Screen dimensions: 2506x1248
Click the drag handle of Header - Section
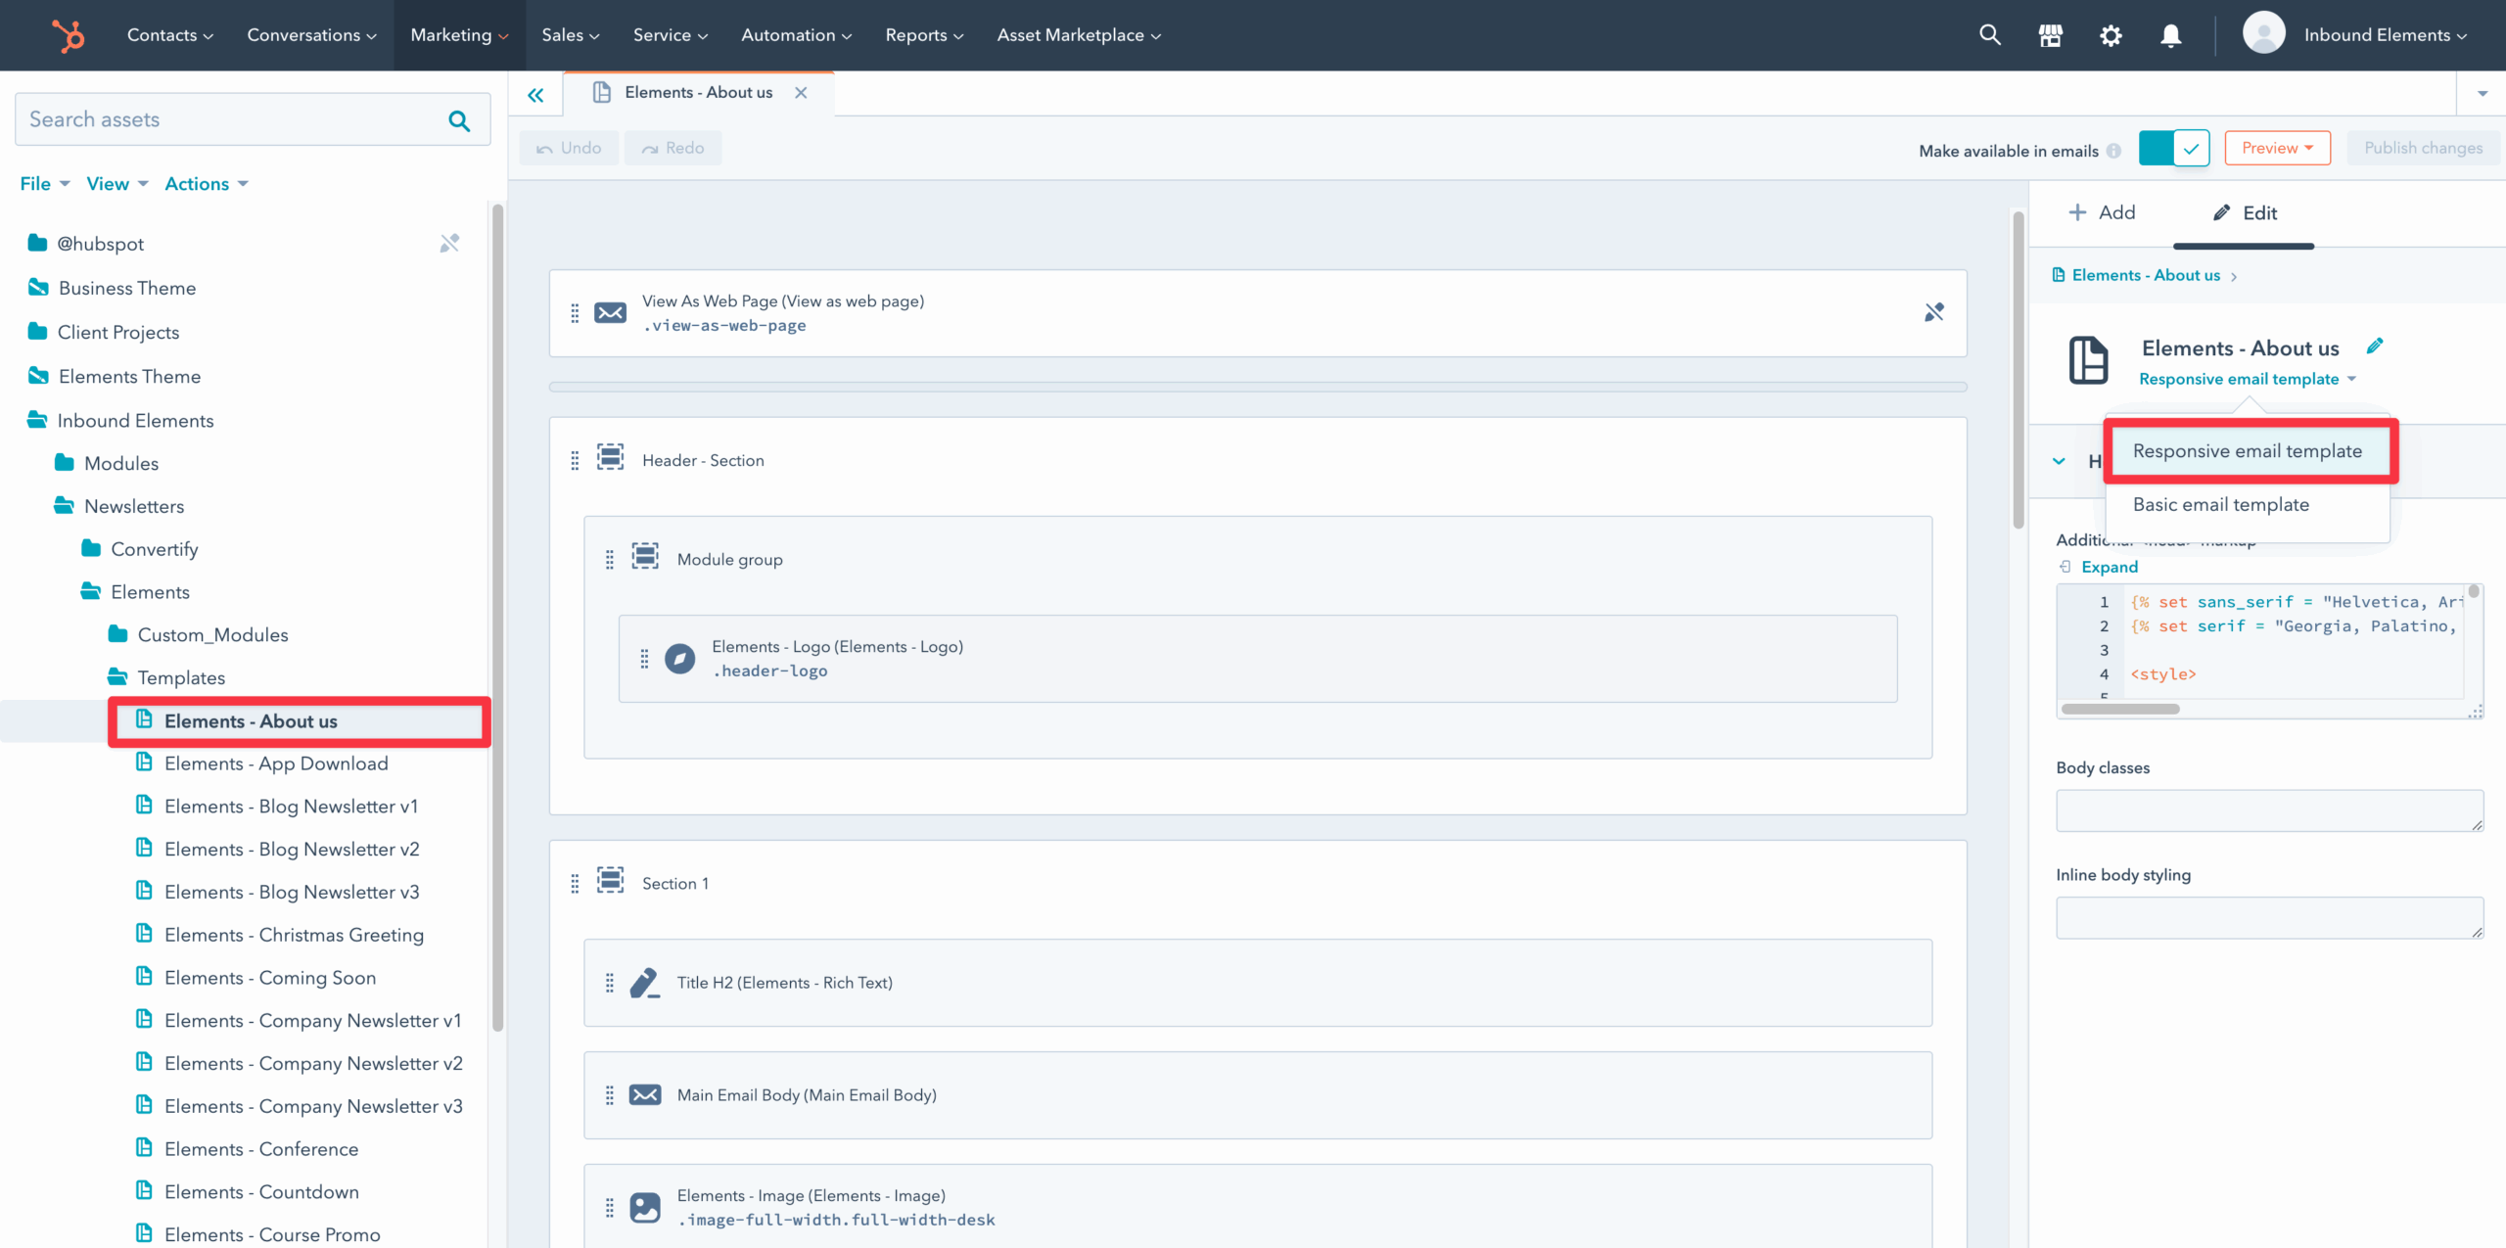pyautogui.click(x=575, y=460)
